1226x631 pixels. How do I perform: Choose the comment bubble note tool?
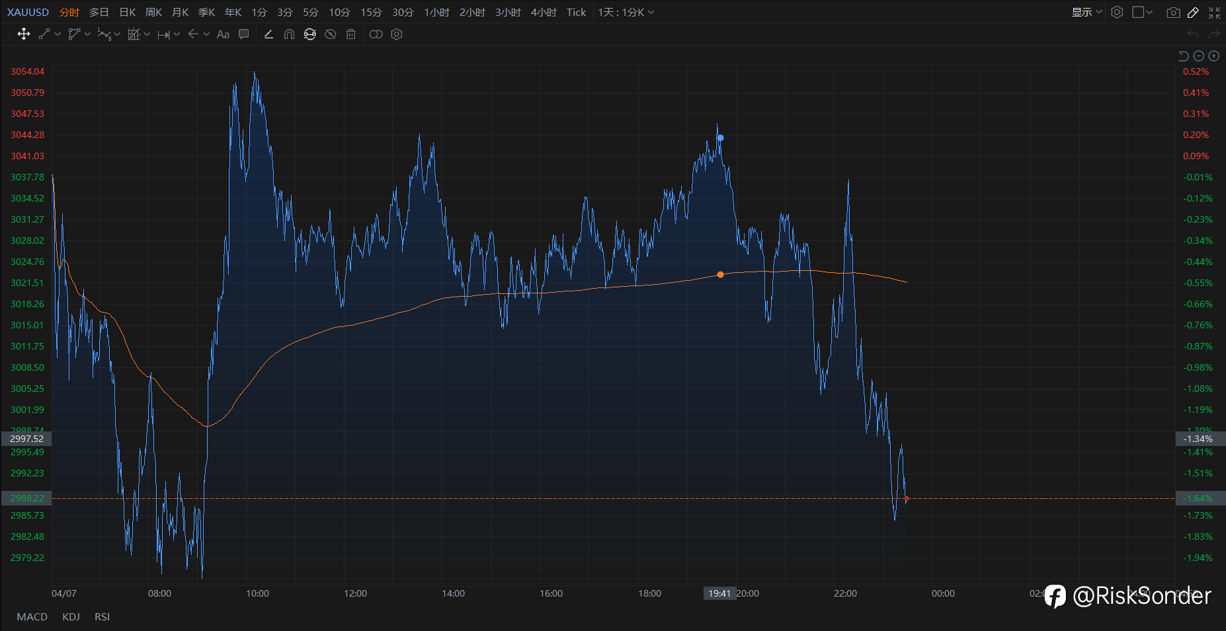pos(244,34)
